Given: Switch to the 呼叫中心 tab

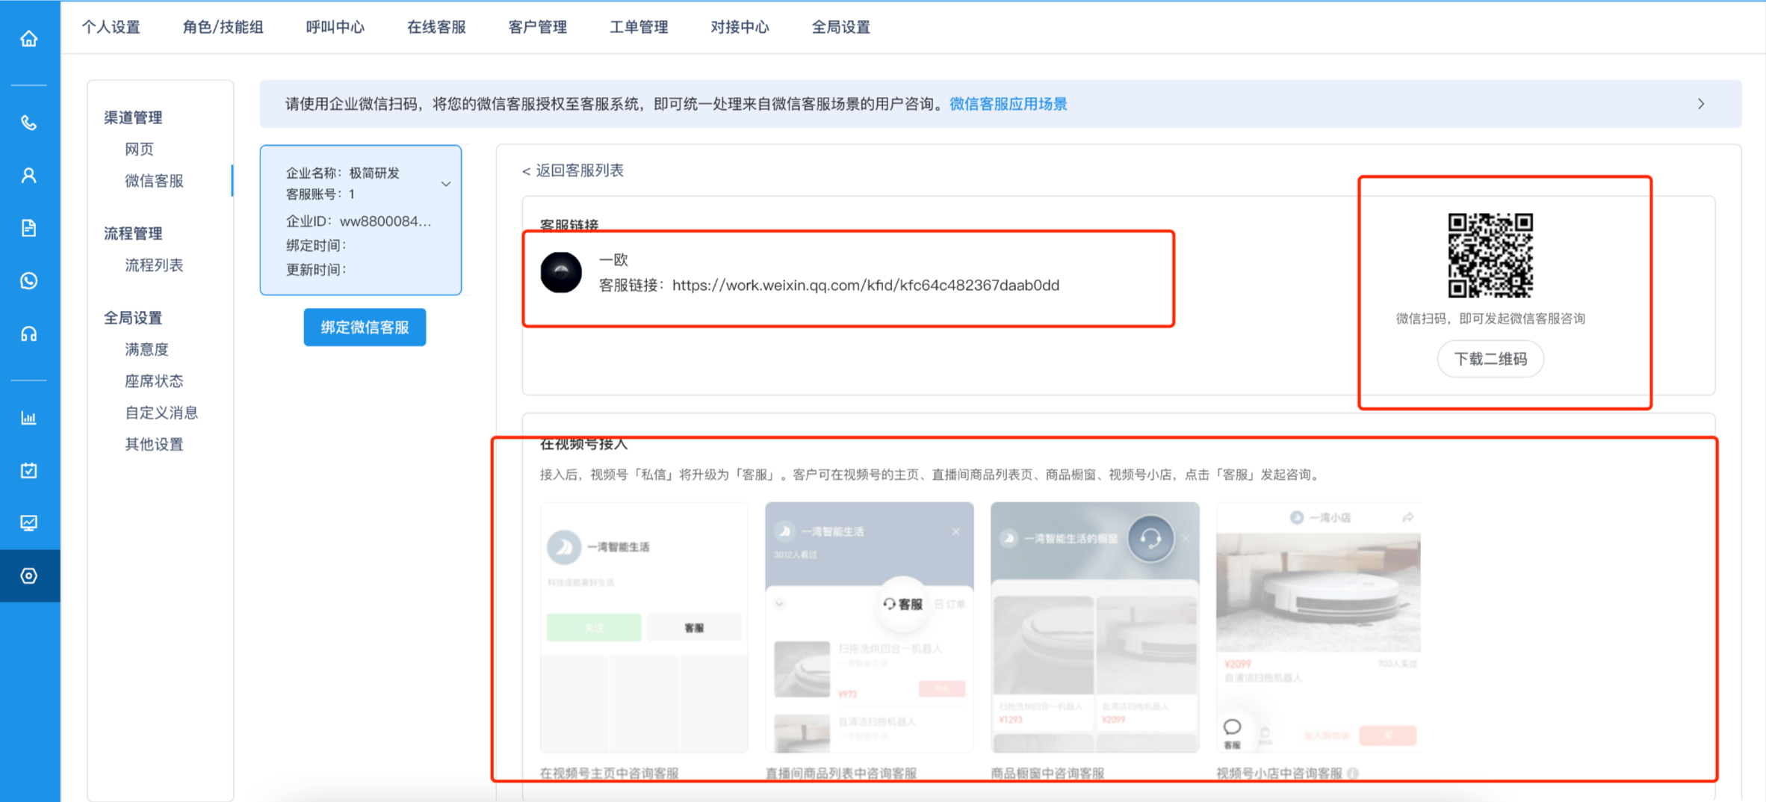Looking at the screenshot, I should [335, 27].
